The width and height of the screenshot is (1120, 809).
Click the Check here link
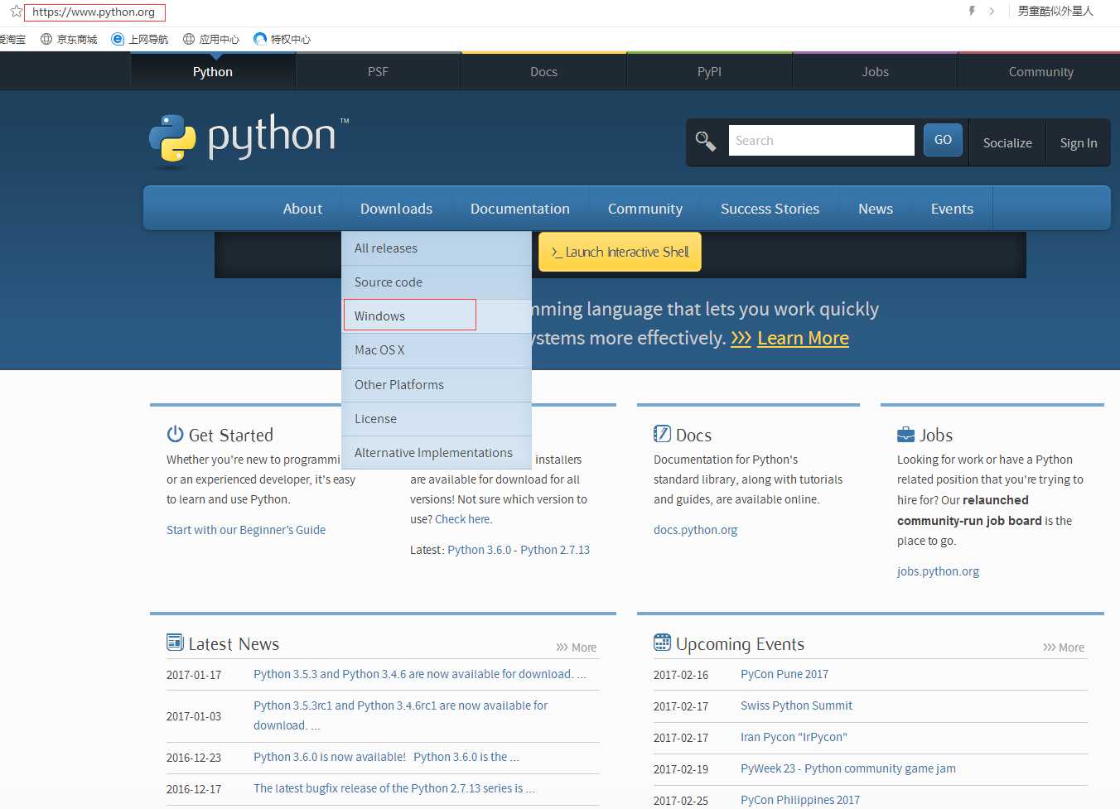462,519
